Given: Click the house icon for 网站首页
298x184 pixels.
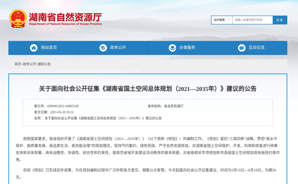Looking at the screenshot, I should point(34,48).
